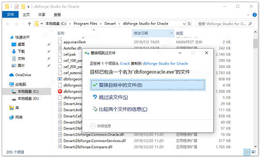The height and width of the screenshot is (157, 260).
Task: Choose 替换目标中的文件(R) option
Action: coord(148,85)
